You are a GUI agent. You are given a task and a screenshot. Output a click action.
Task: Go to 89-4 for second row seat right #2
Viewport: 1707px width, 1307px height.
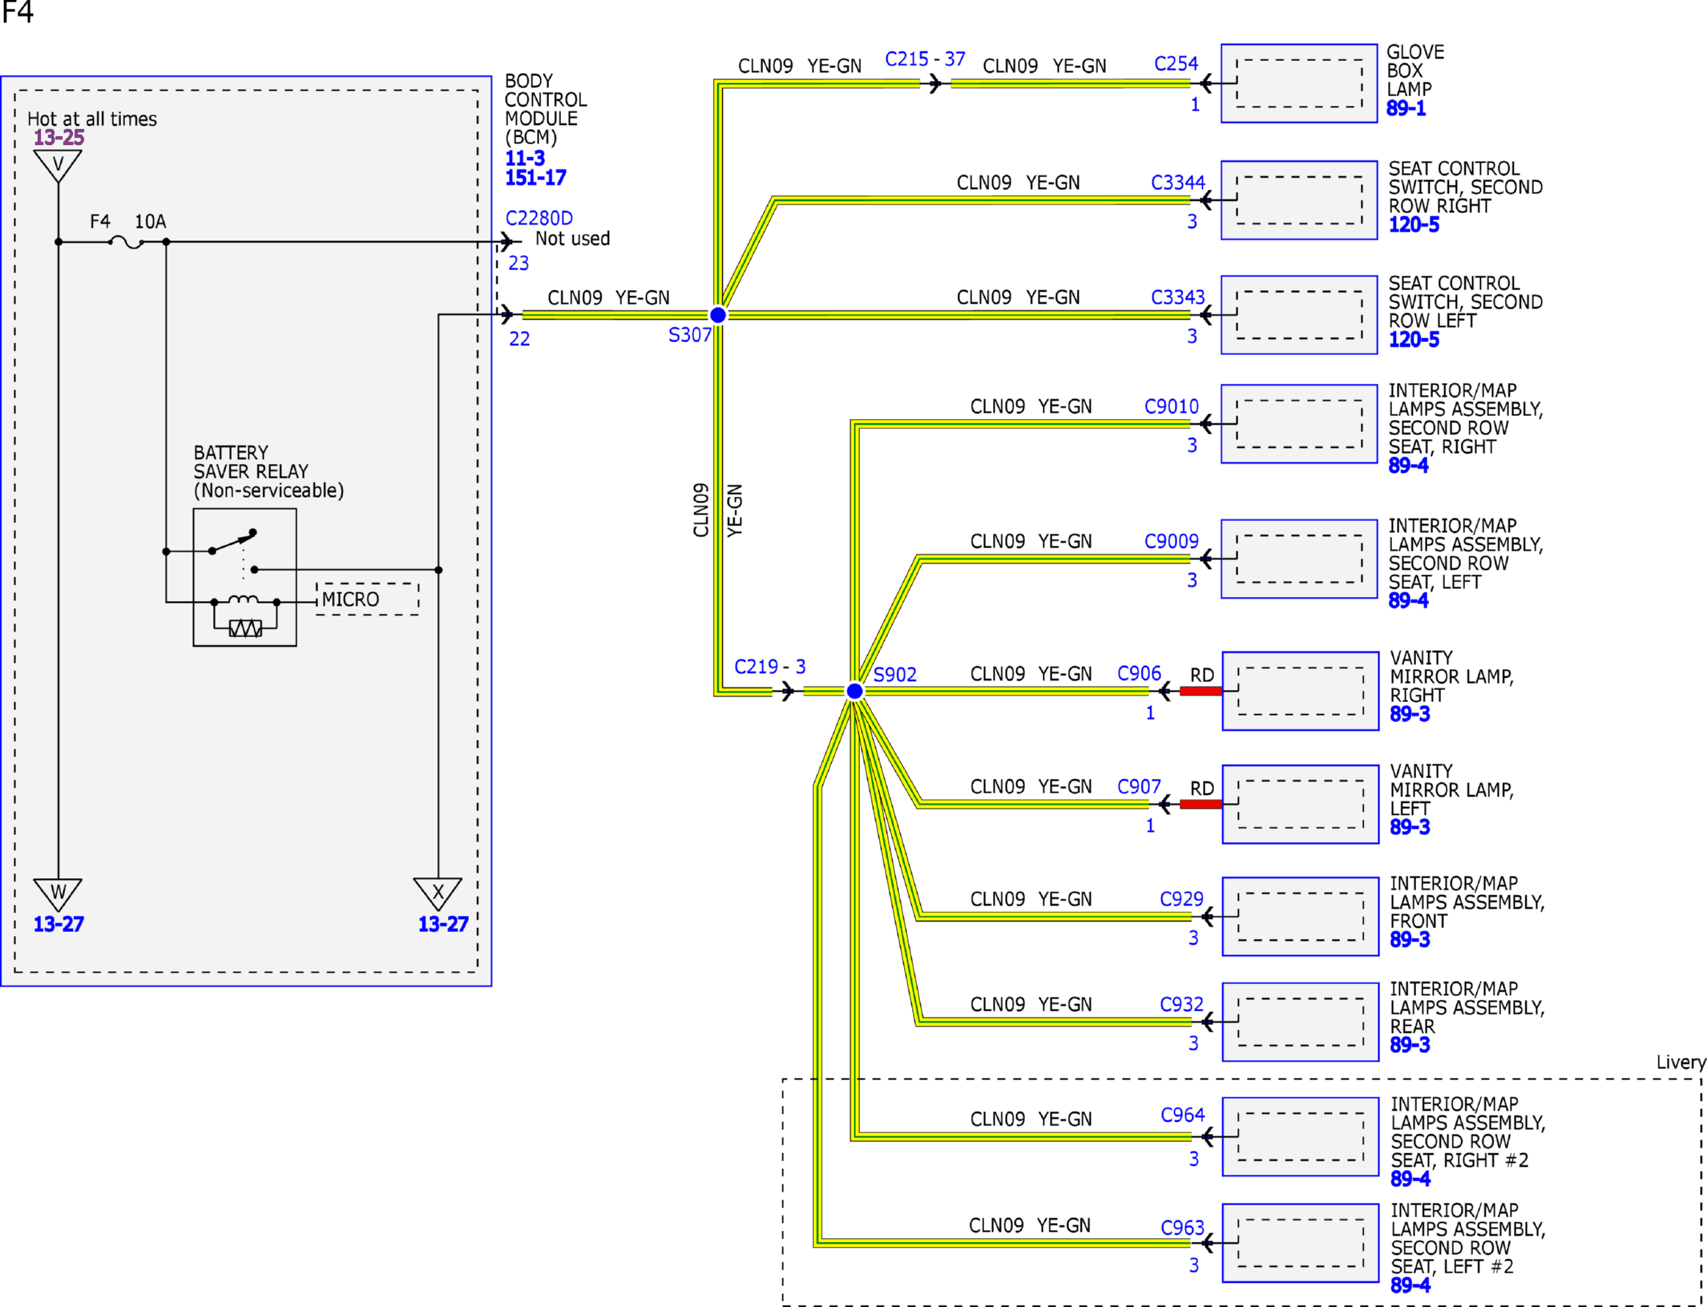click(1410, 1179)
